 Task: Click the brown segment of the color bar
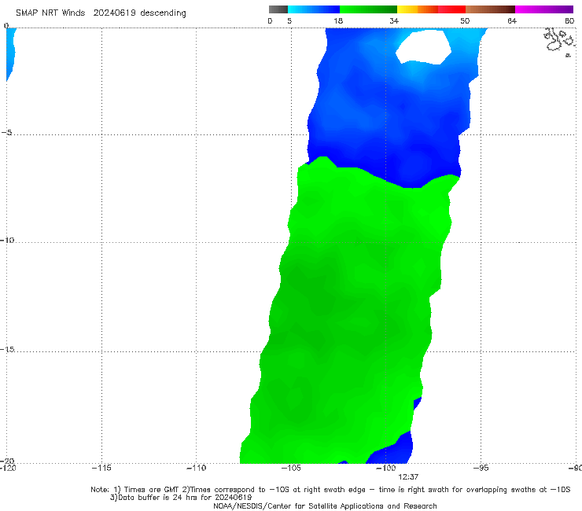coord(490,9)
